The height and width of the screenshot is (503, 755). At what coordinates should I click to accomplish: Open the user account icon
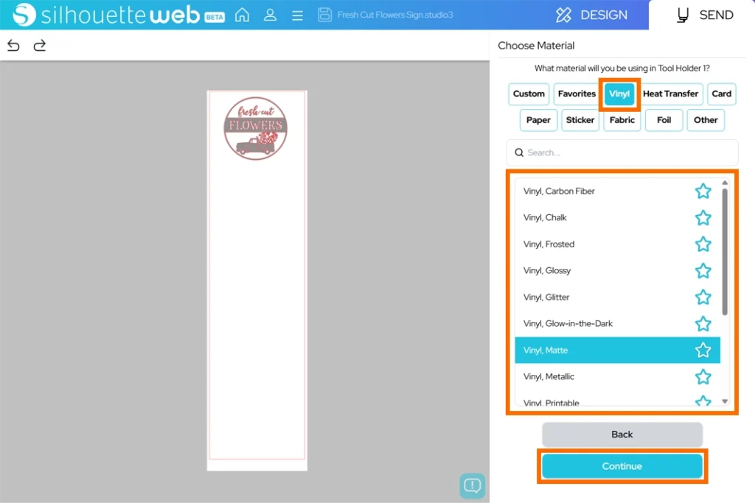click(x=270, y=15)
